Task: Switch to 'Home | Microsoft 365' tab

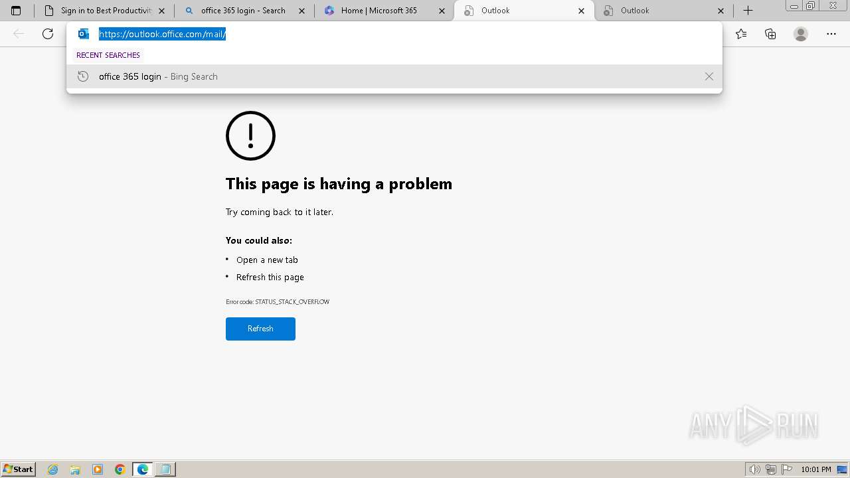Action: point(384,11)
